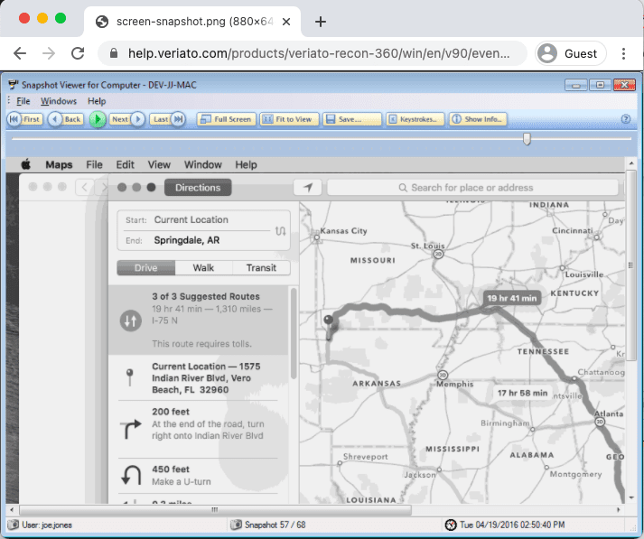
Task: Click Maps back chevron button
Action: [85, 187]
